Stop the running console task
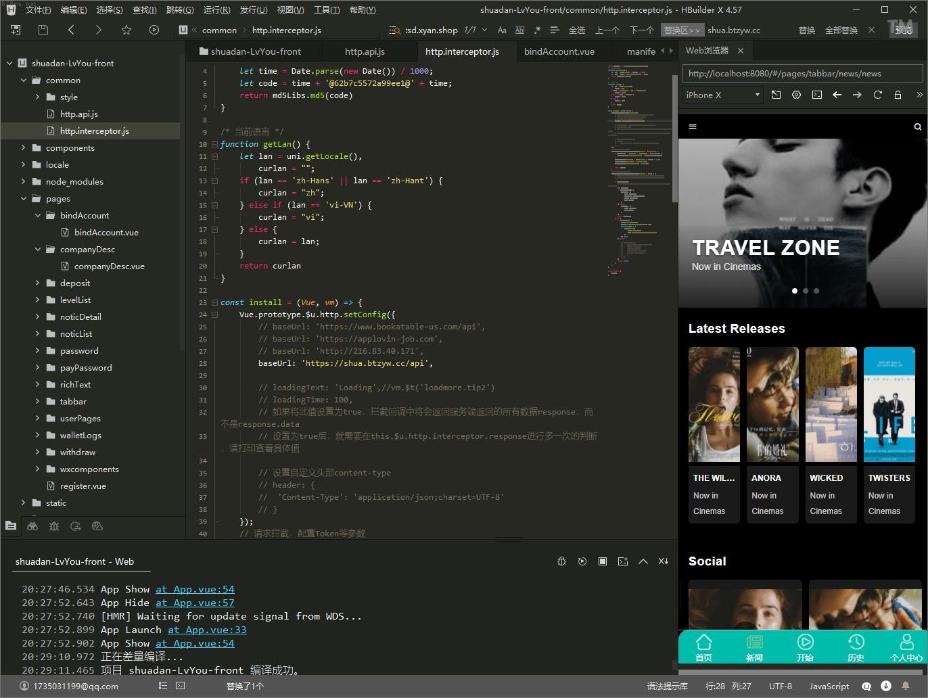928x698 pixels. (602, 561)
